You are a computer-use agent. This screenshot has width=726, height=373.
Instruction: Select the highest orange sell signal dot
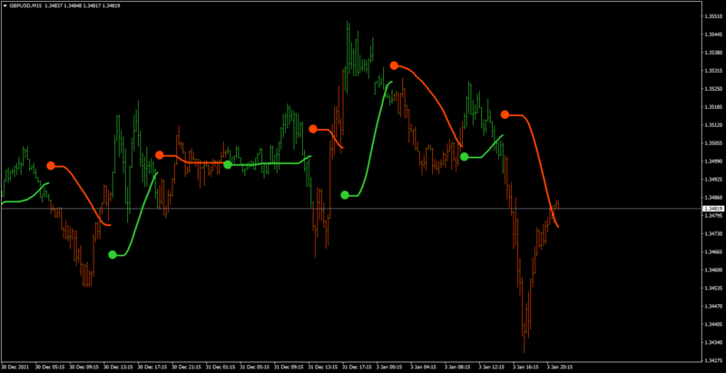tap(394, 65)
